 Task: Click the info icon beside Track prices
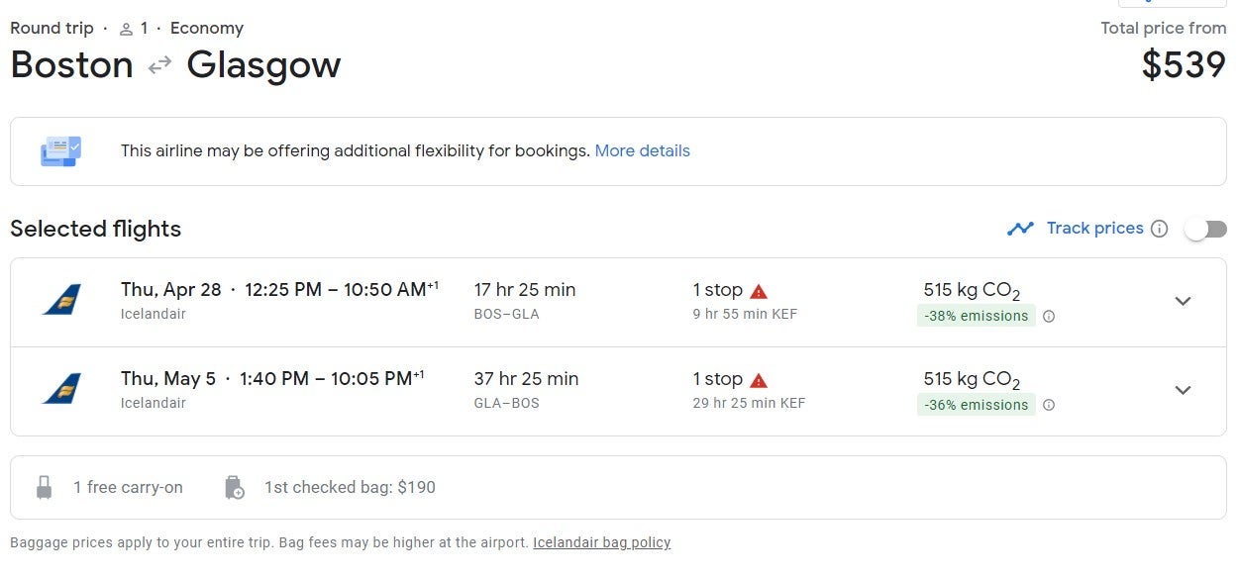pyautogui.click(x=1160, y=229)
